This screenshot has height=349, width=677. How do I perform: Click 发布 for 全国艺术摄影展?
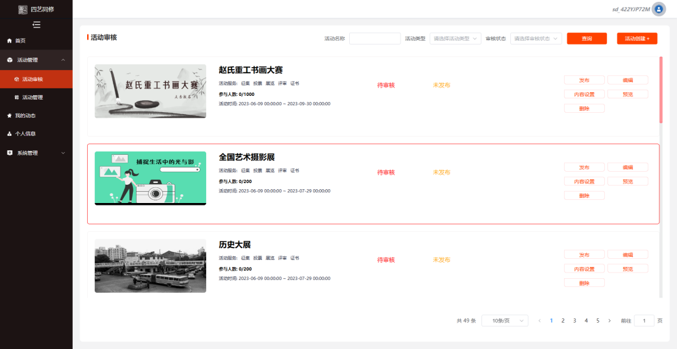(584, 167)
